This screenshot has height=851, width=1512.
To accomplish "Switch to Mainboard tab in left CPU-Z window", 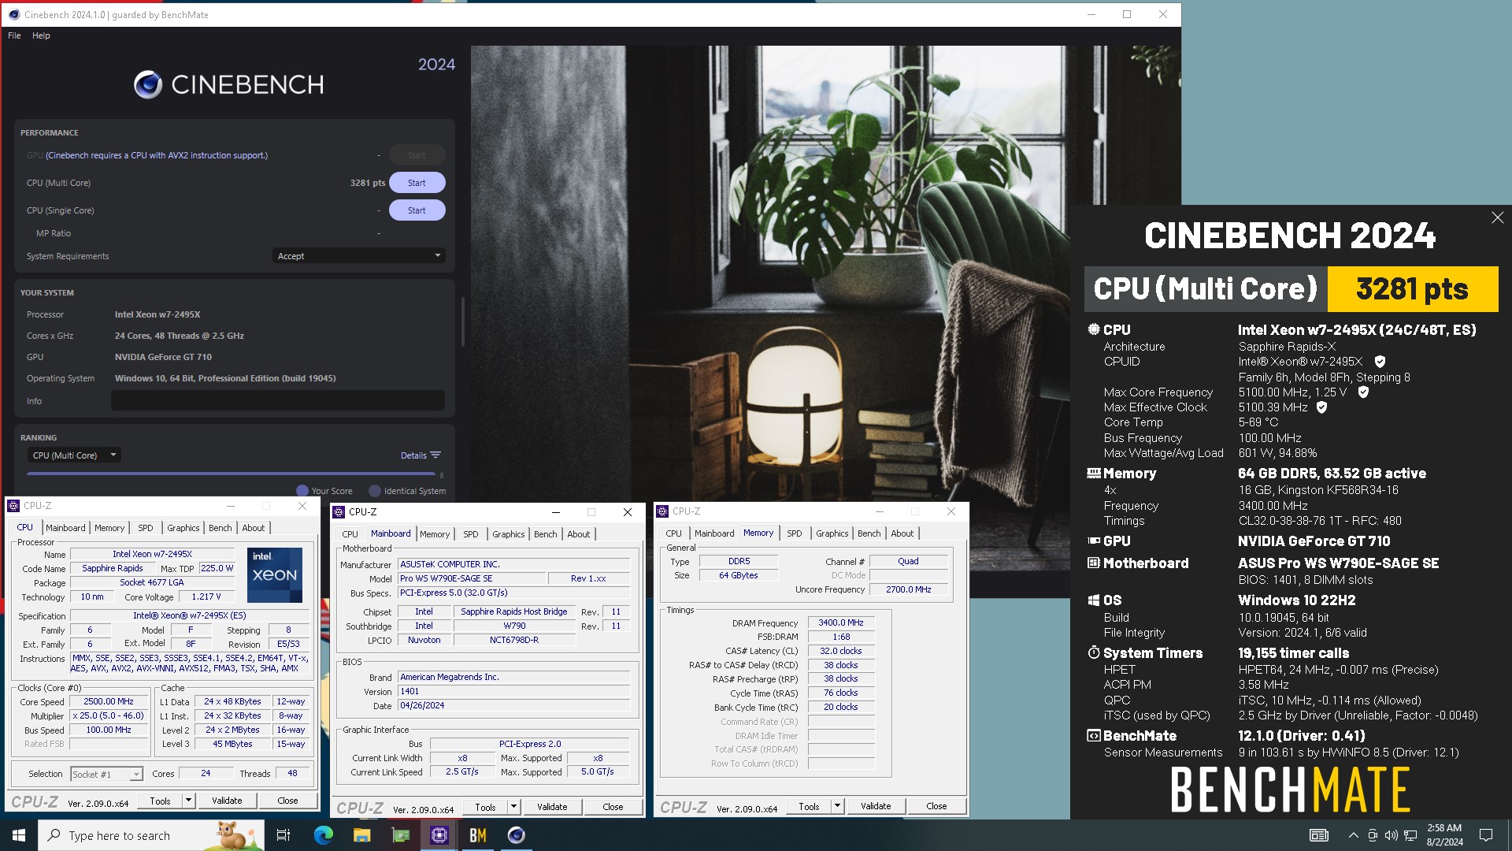I will coord(65,528).
